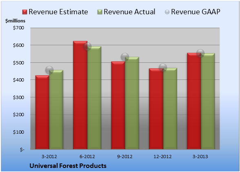The height and width of the screenshot is (172, 240).
Task: Click the $100 axis value
Action: [18, 132]
